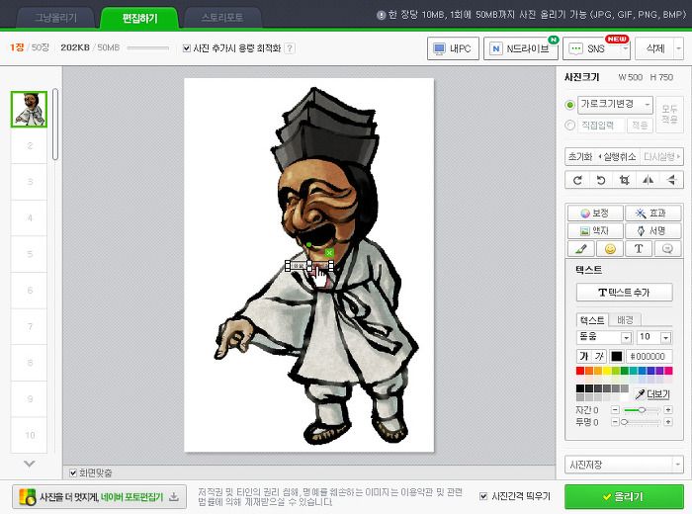Decrease 자간 letter spacing with minus

point(615,410)
